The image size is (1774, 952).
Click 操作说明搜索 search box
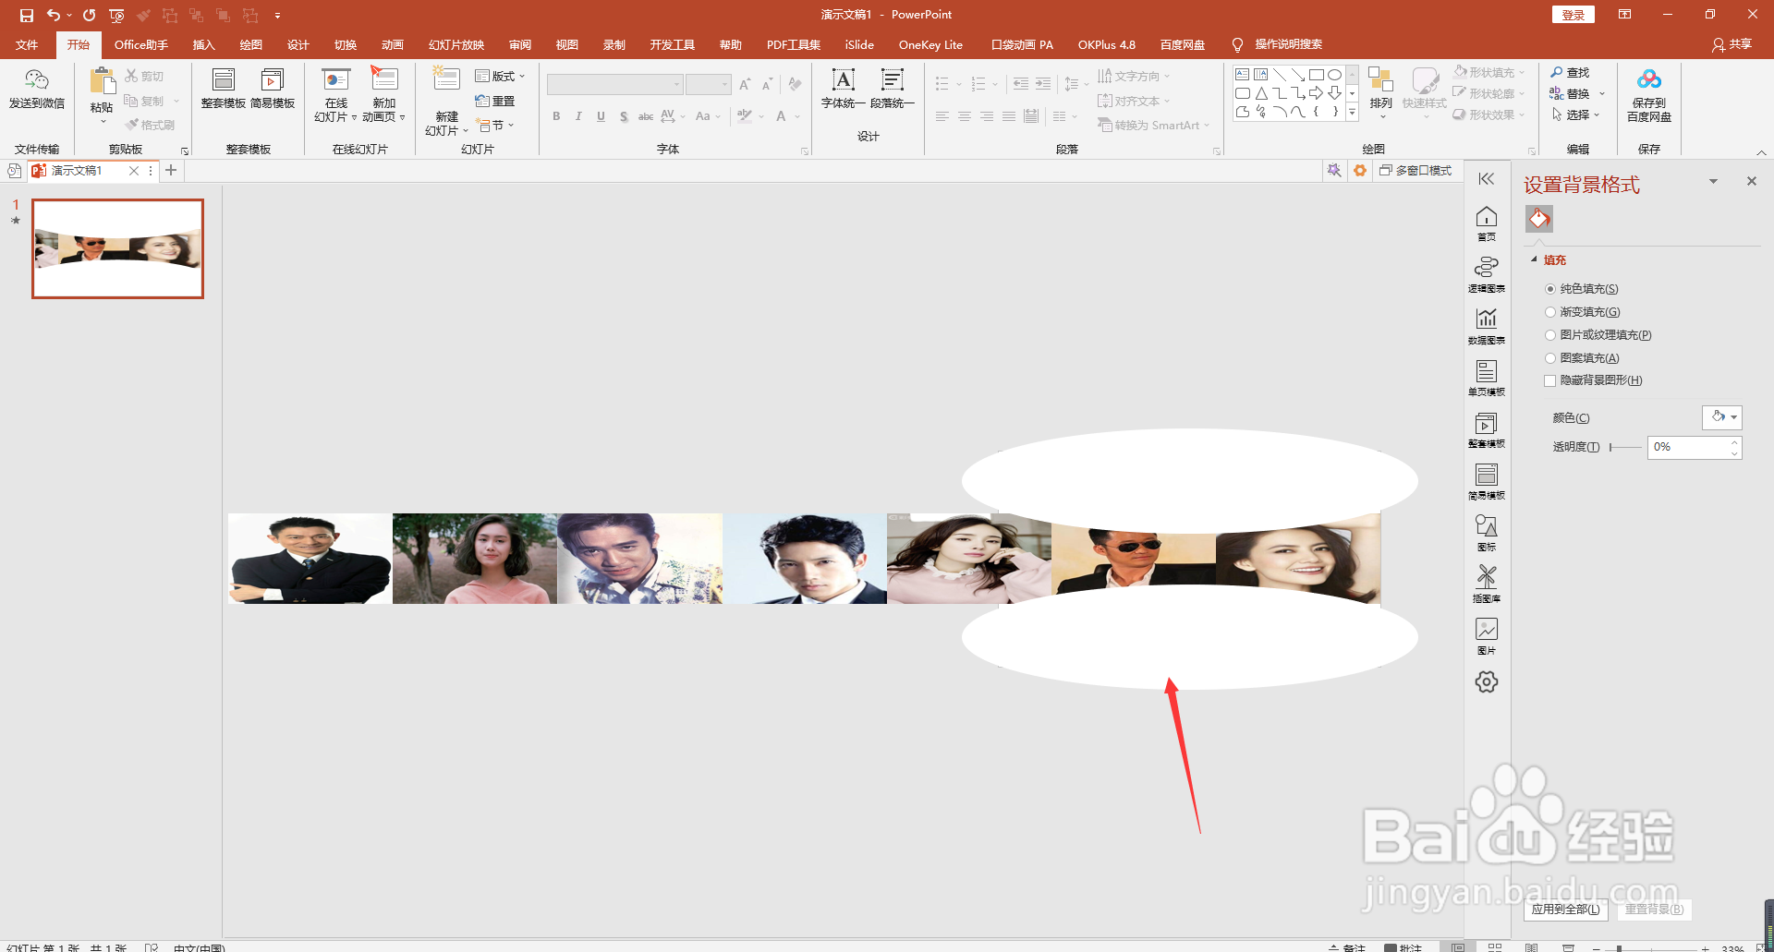click(x=1288, y=44)
